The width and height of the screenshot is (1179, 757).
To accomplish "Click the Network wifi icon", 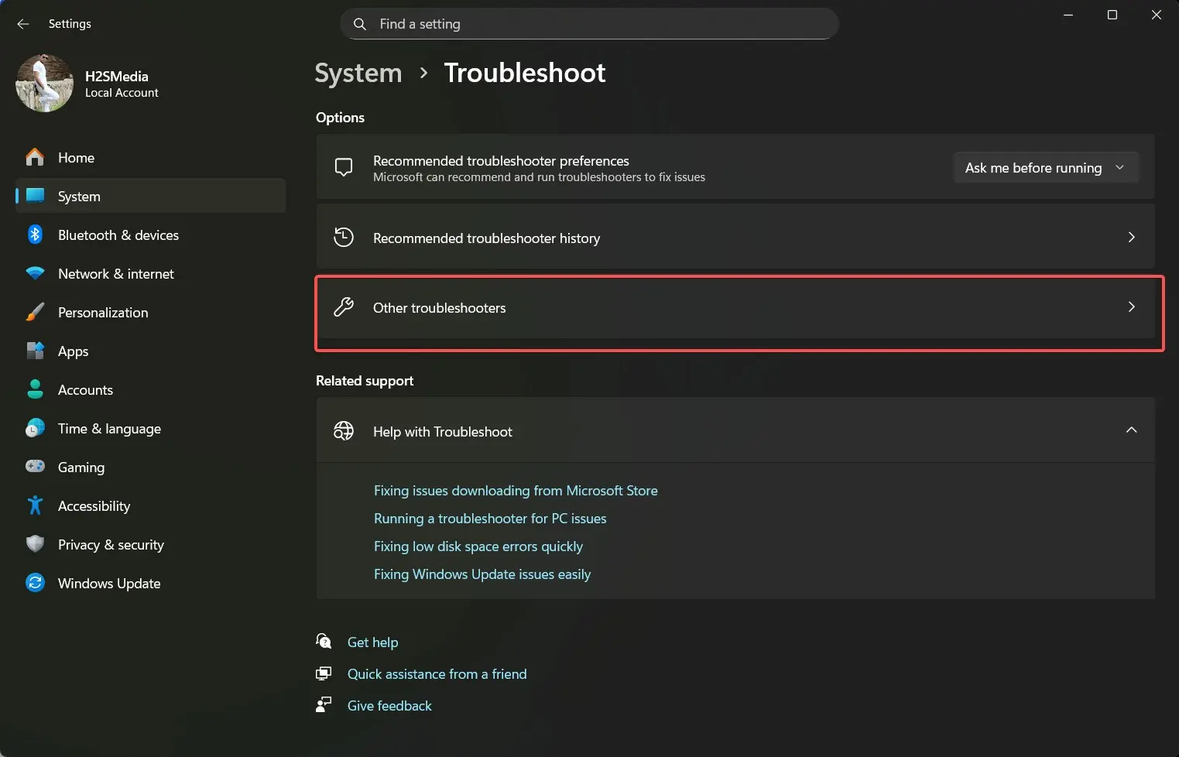I will [x=35, y=273].
